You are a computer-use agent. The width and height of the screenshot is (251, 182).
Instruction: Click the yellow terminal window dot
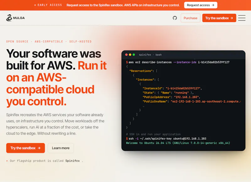coord(130,55)
